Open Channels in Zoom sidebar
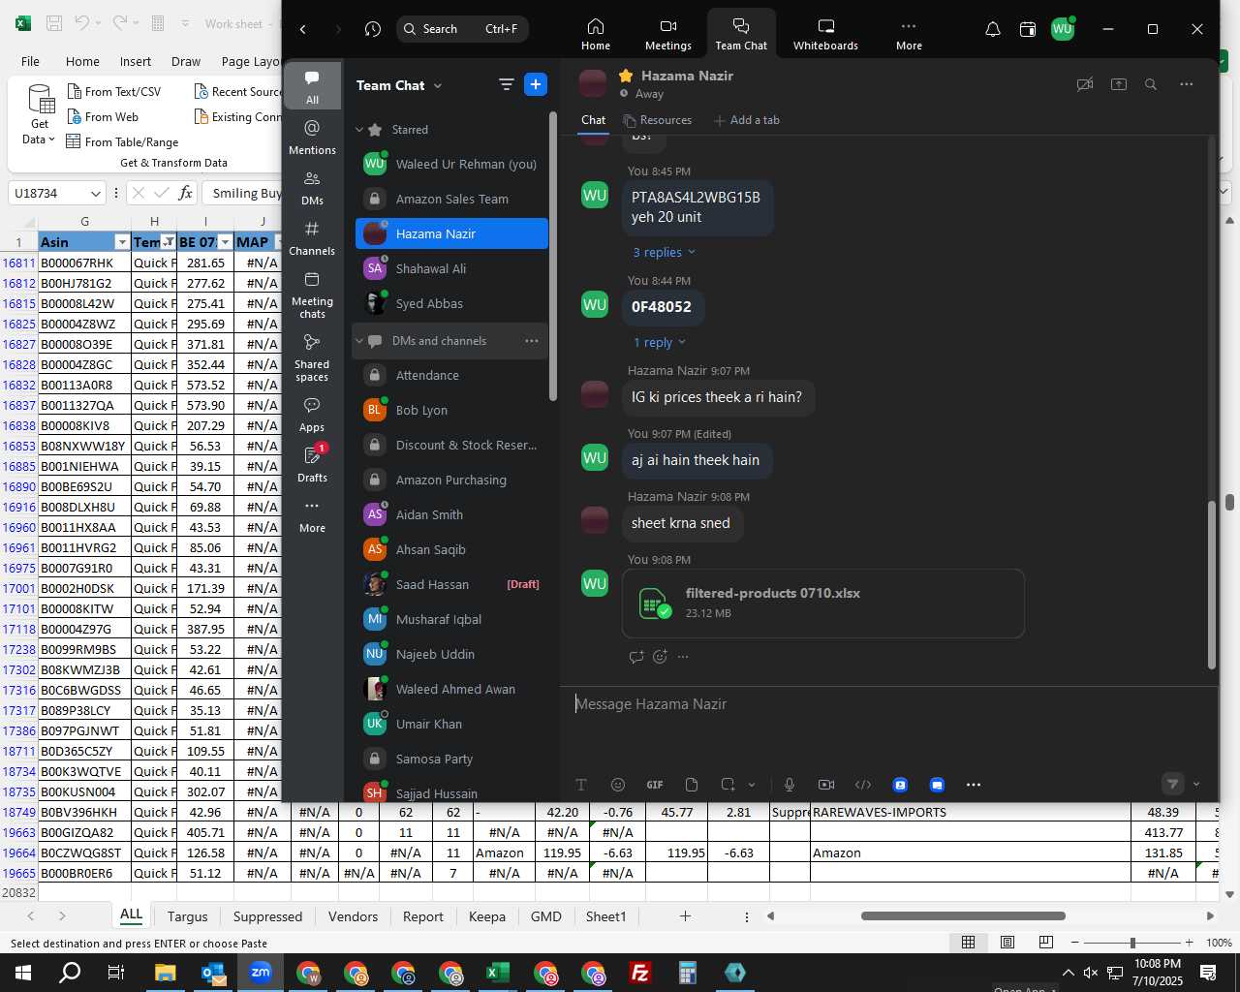 coord(312,237)
